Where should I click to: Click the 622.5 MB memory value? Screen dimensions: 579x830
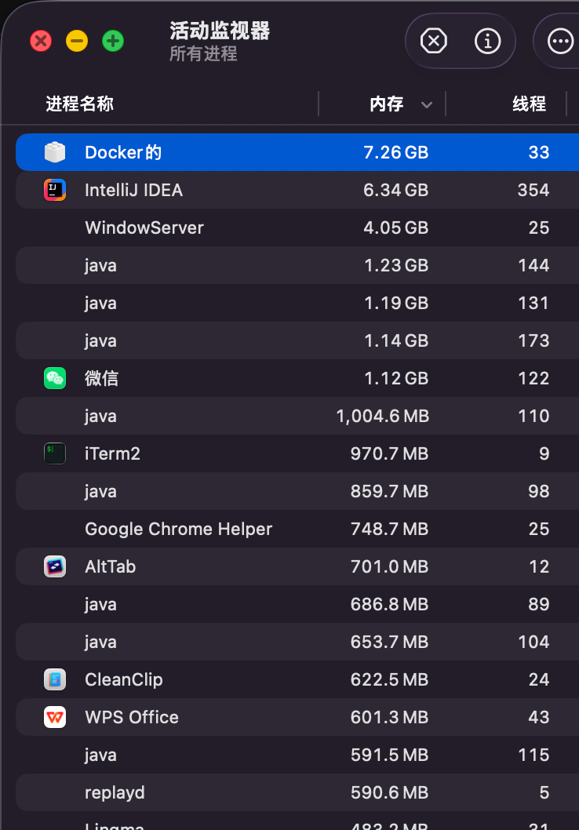389,679
